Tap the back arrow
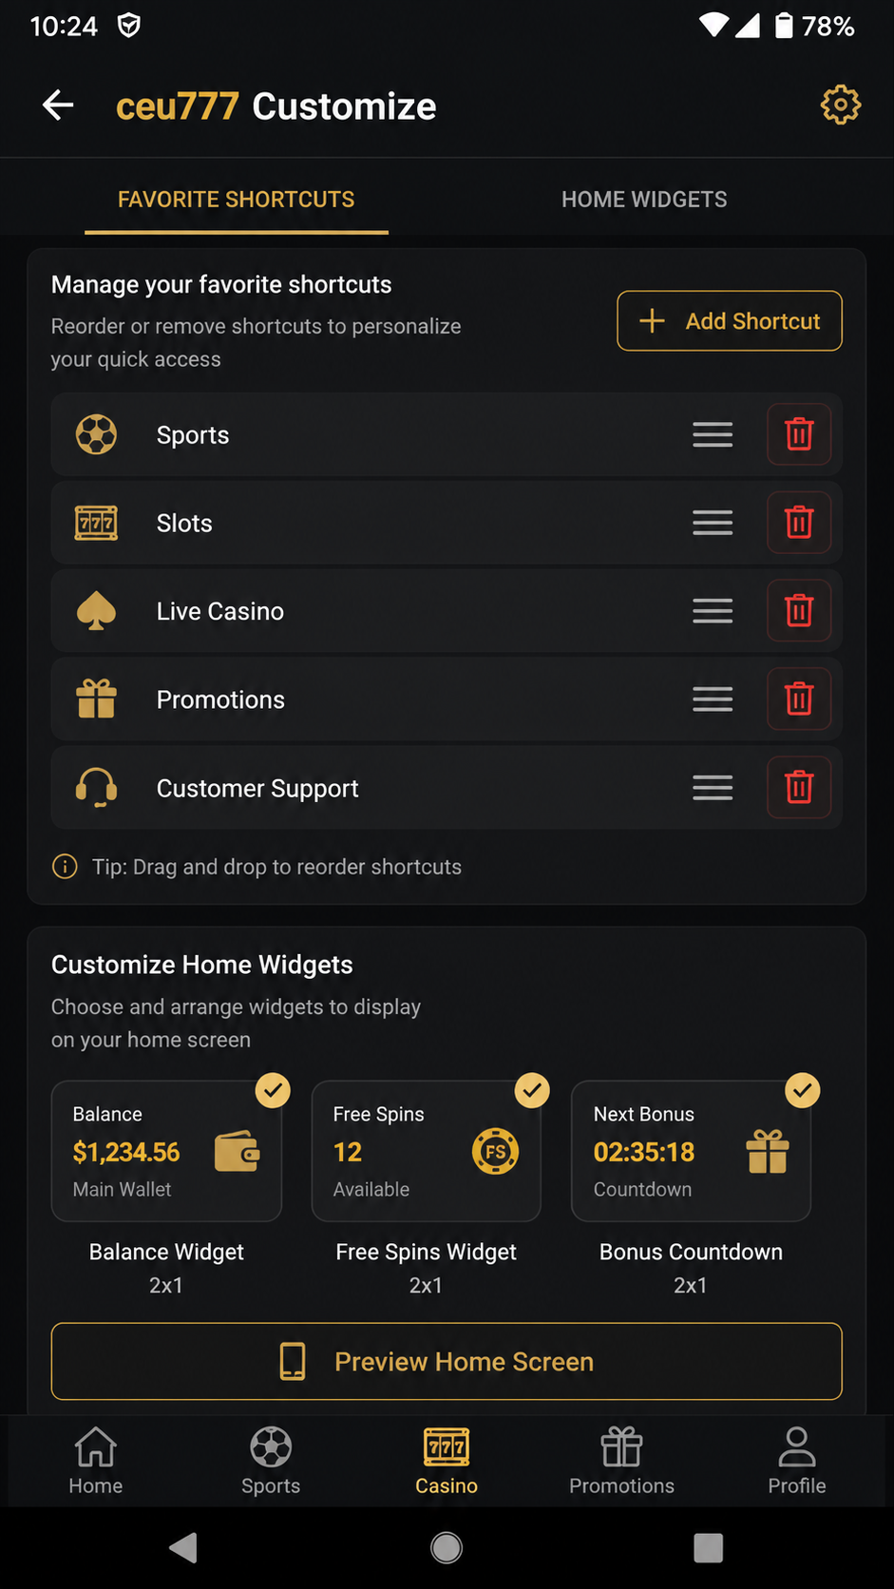Image resolution: width=894 pixels, height=1589 pixels. [x=59, y=105]
